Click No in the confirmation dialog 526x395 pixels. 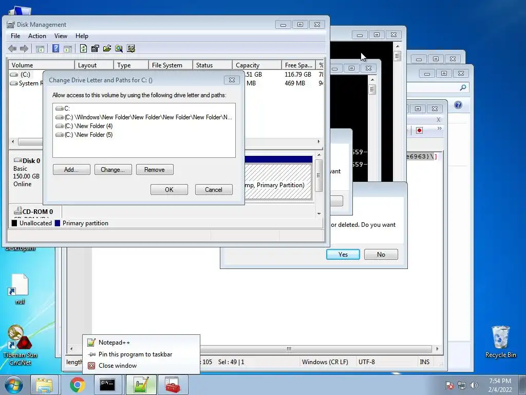pos(381,254)
